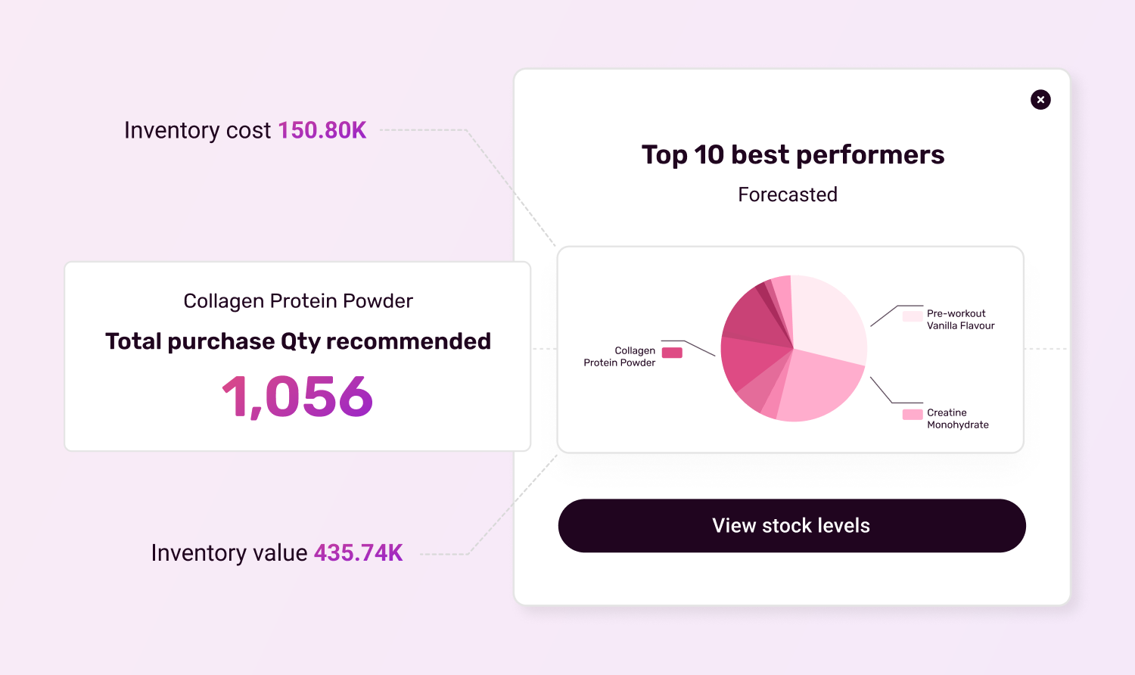Click the View stock levels button

tap(791, 525)
